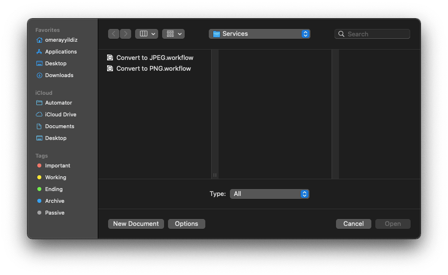Cancel the open dialog
Viewport: 448px width, 275px height.
(x=353, y=224)
